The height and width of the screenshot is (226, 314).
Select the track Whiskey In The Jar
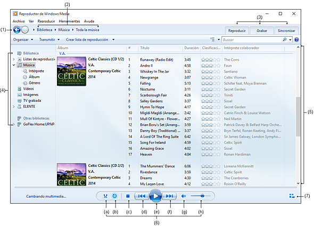pyautogui.click(x=154, y=71)
